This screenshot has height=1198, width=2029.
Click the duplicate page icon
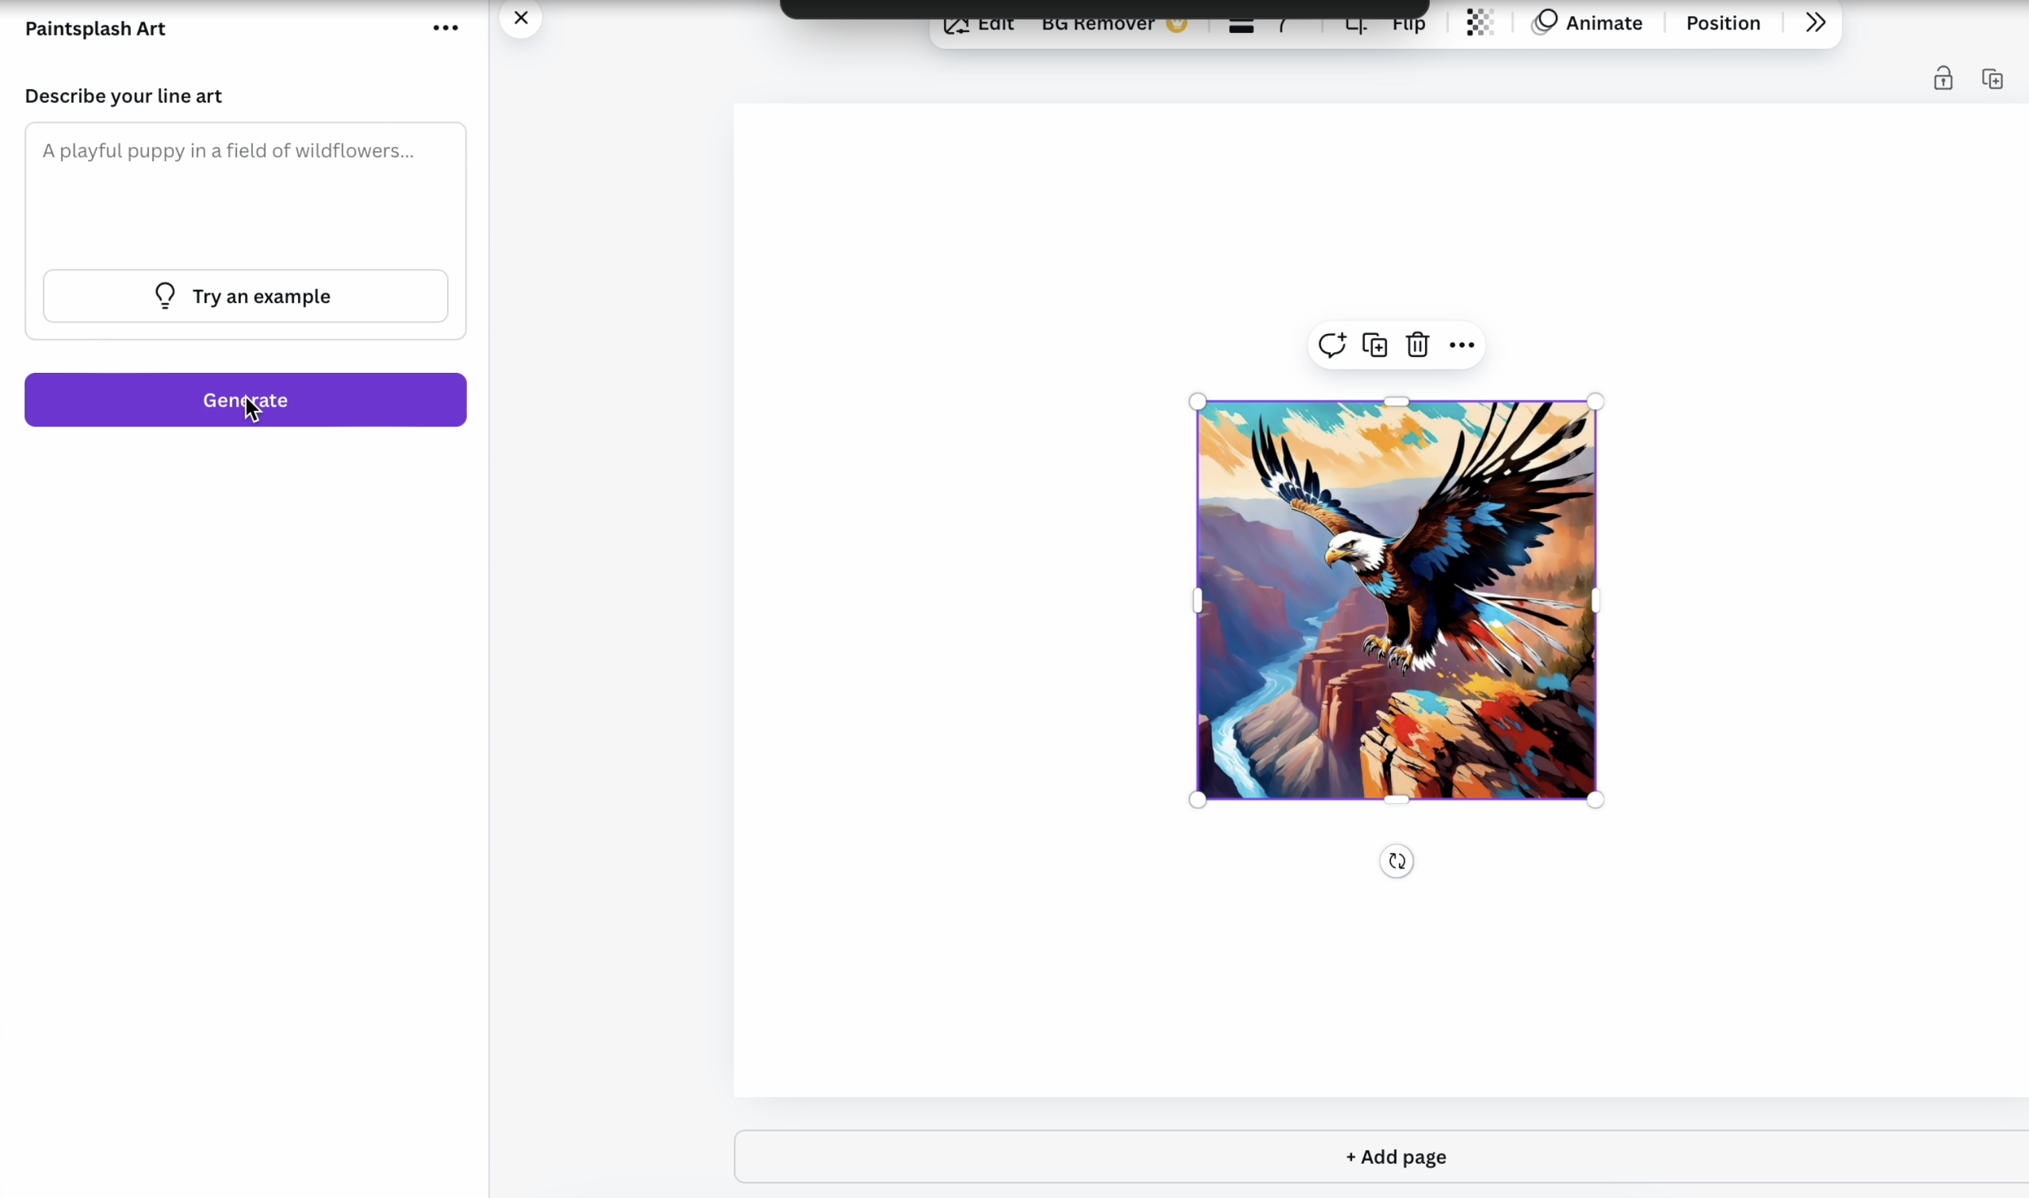[1992, 78]
